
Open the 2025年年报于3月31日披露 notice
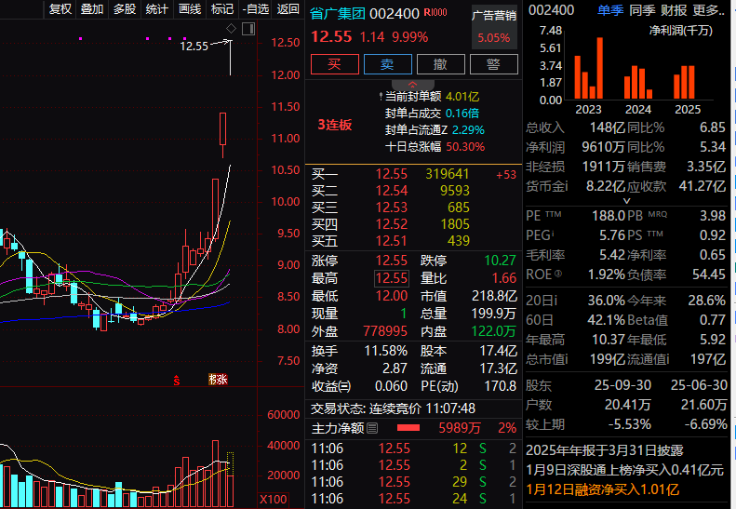click(605, 450)
